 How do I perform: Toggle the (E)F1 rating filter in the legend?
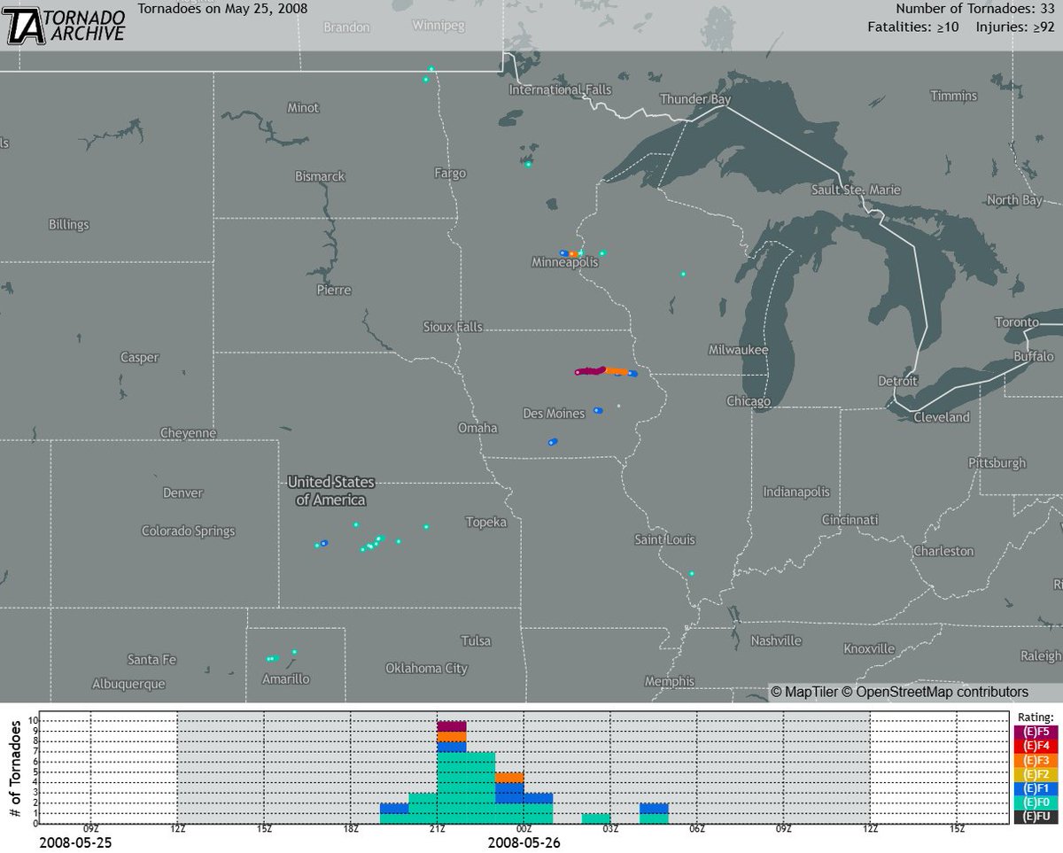[x=1038, y=787]
